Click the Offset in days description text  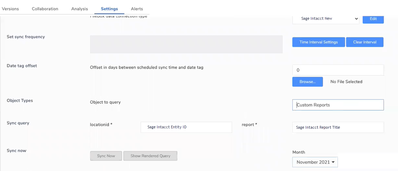click(x=147, y=67)
